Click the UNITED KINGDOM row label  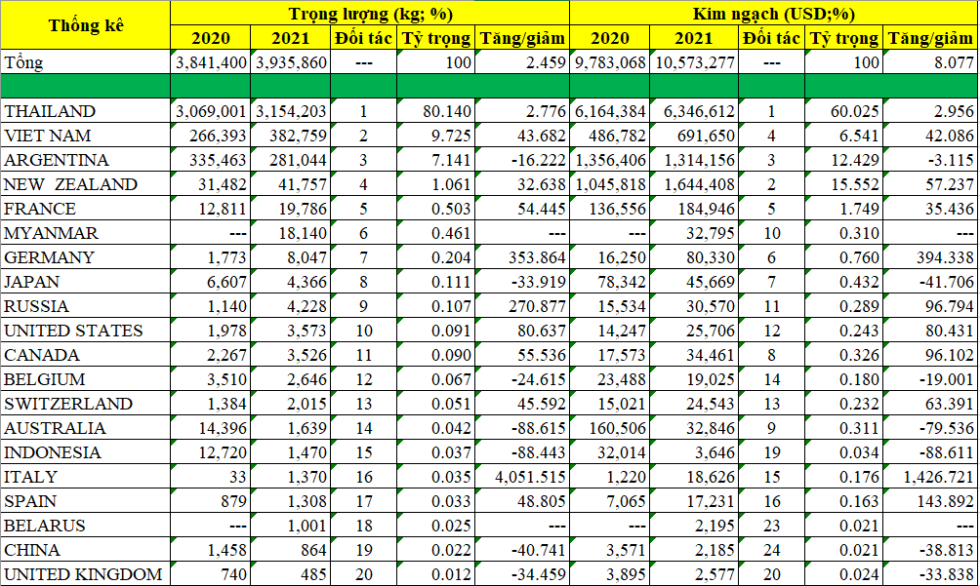point(86,573)
